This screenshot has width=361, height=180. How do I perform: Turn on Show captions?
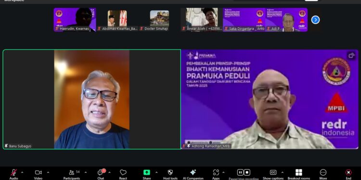[273, 174]
